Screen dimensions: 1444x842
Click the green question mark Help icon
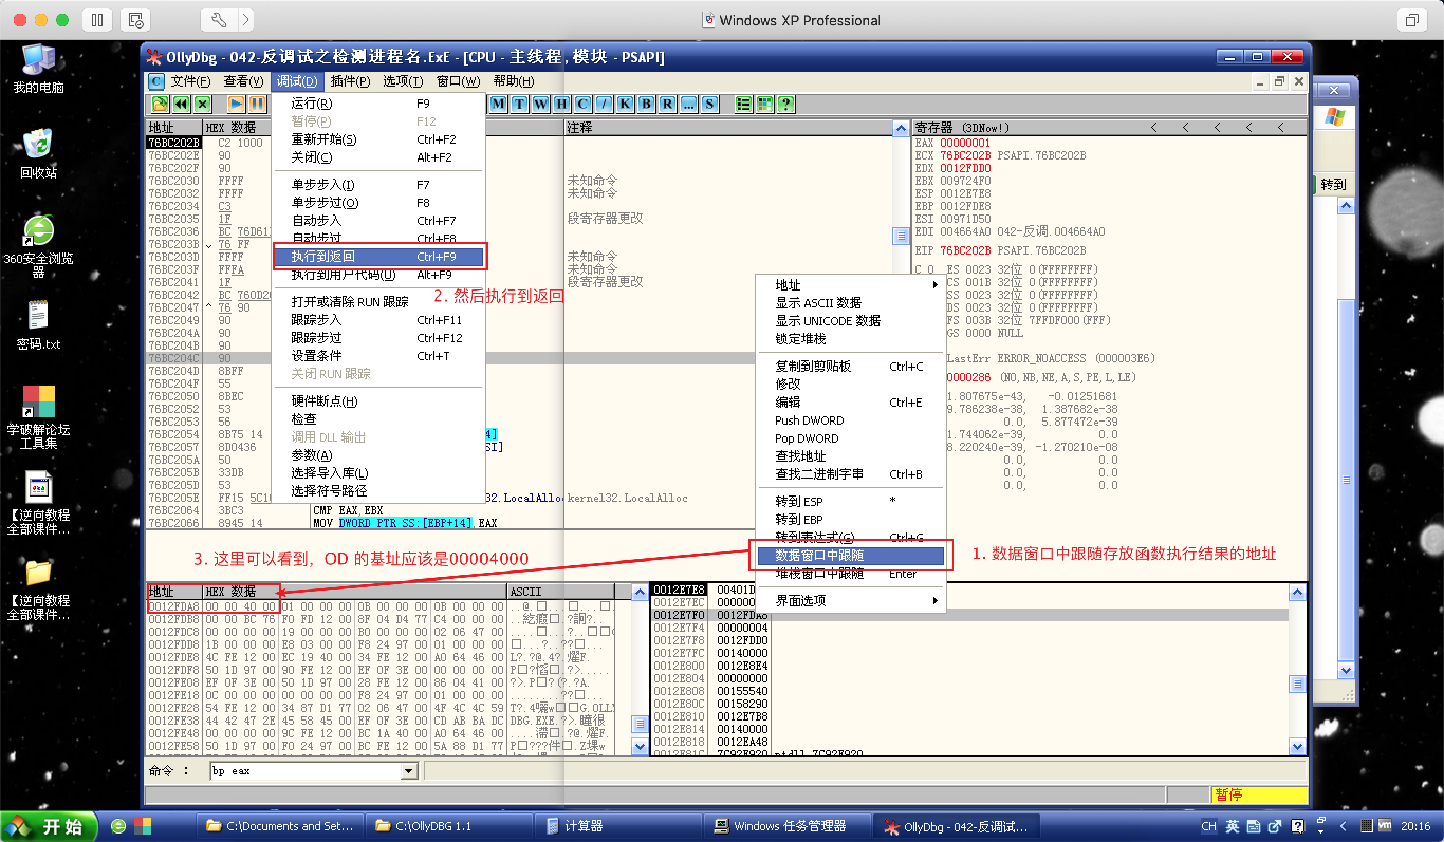(x=785, y=104)
